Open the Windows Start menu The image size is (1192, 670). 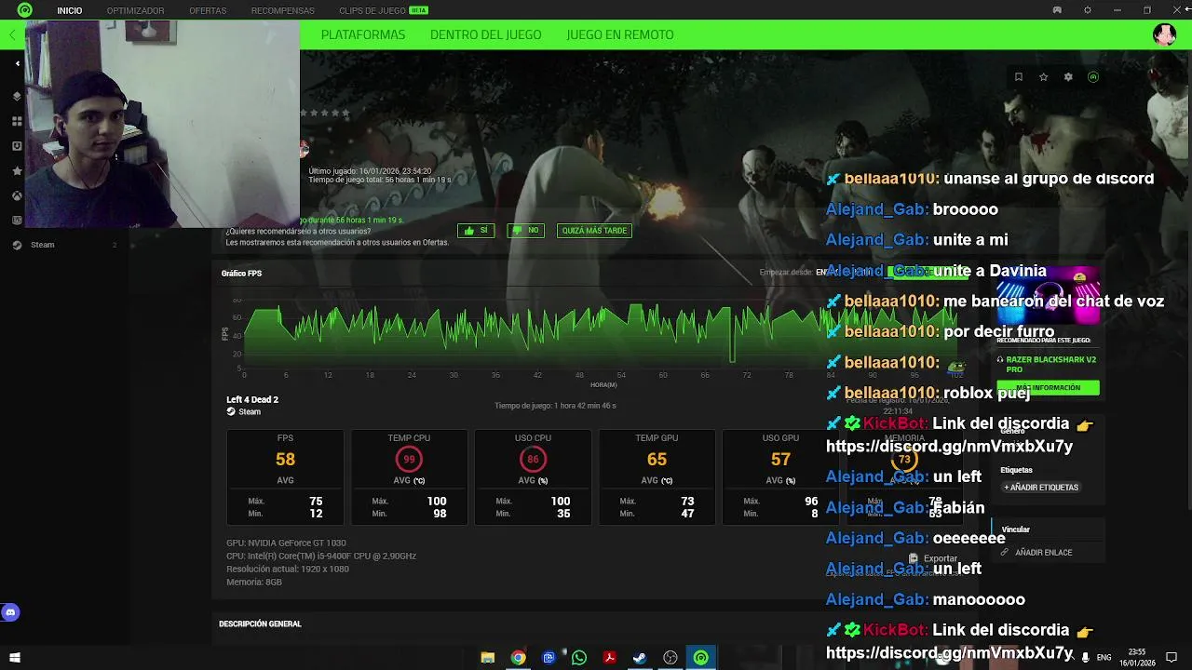tap(14, 658)
